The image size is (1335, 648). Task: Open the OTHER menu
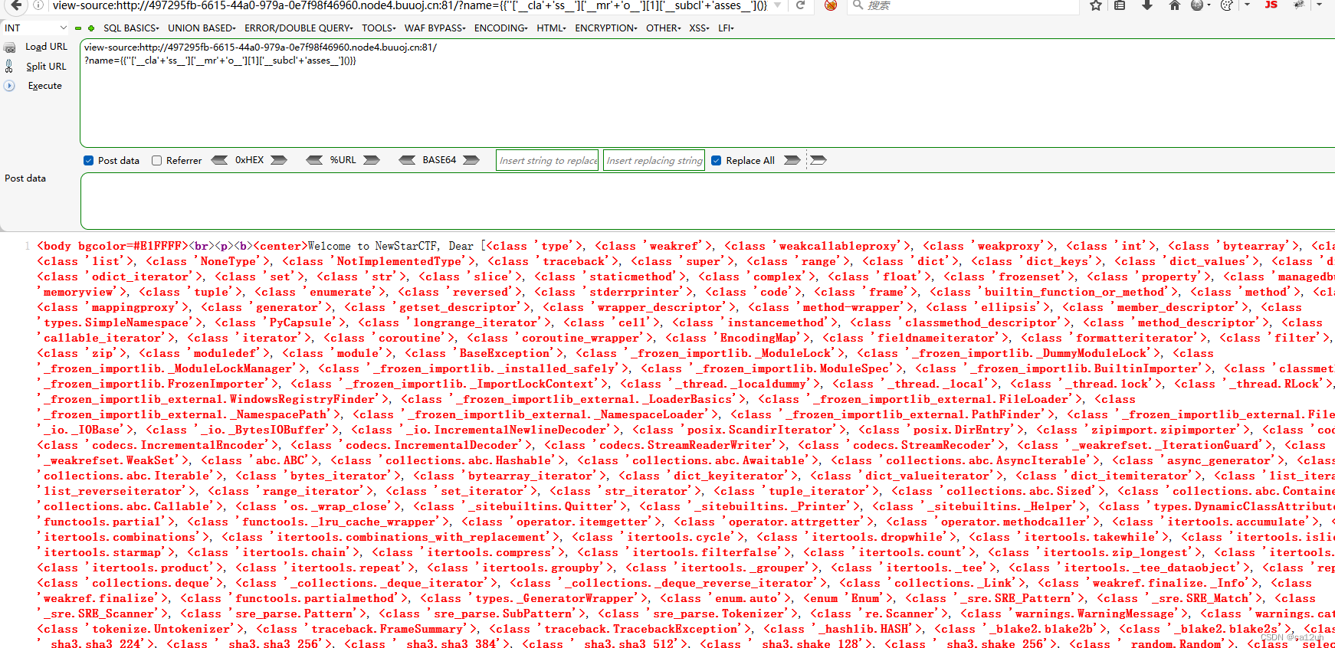(x=663, y=28)
